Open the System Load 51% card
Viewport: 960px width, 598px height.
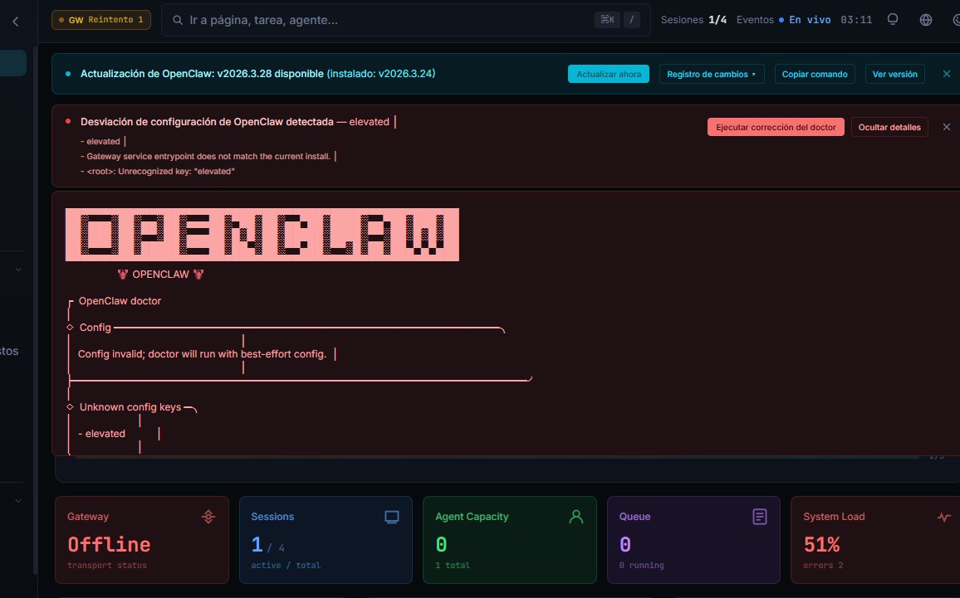click(877, 540)
